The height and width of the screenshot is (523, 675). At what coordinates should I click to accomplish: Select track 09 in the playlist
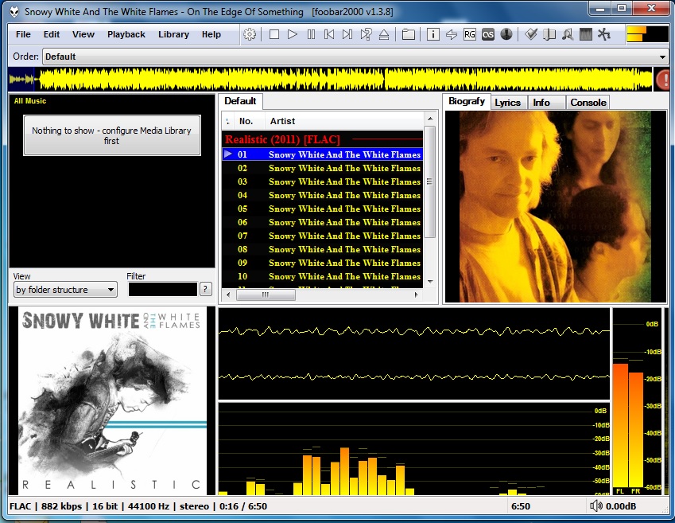[x=323, y=263]
